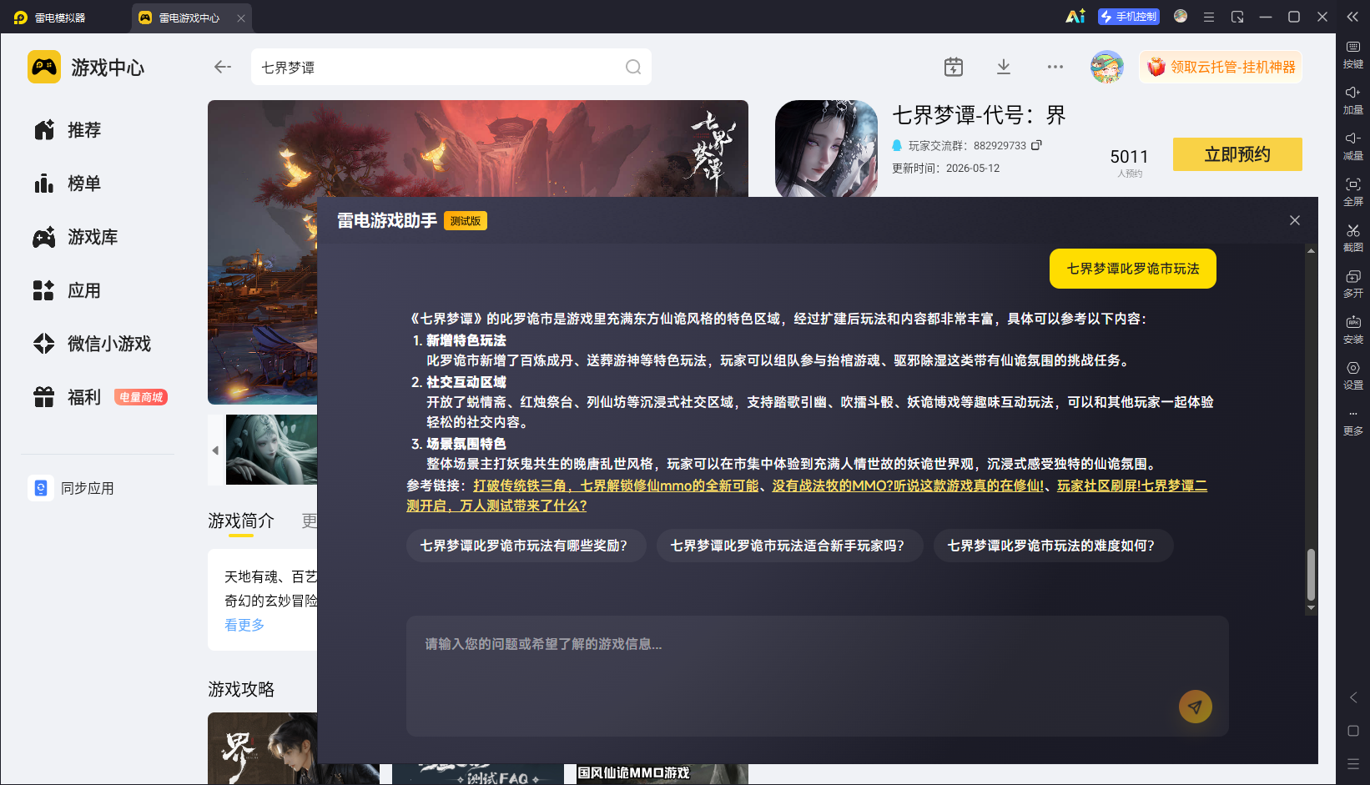Screen dimensions: 1370x785
Task: Click the assistant chat scrollbar thumb
Action: [x=1311, y=574]
